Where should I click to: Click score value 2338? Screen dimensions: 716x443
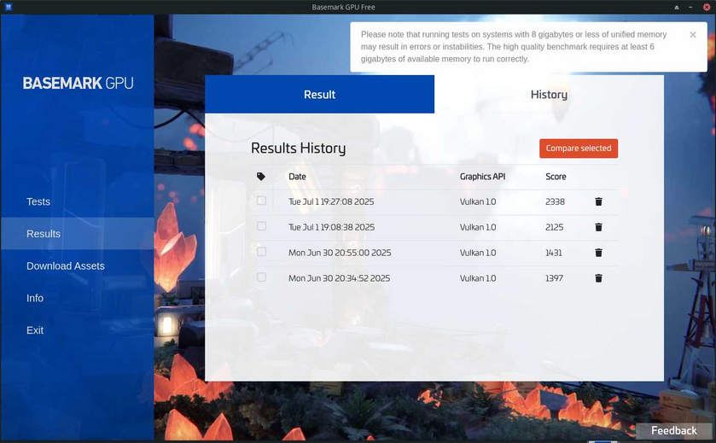(x=555, y=201)
